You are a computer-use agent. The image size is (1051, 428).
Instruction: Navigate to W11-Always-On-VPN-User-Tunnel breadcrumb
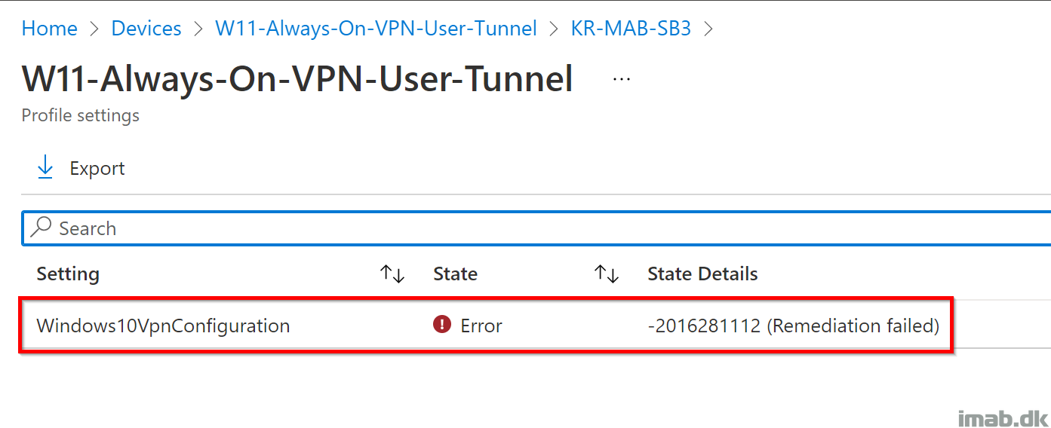[376, 29]
